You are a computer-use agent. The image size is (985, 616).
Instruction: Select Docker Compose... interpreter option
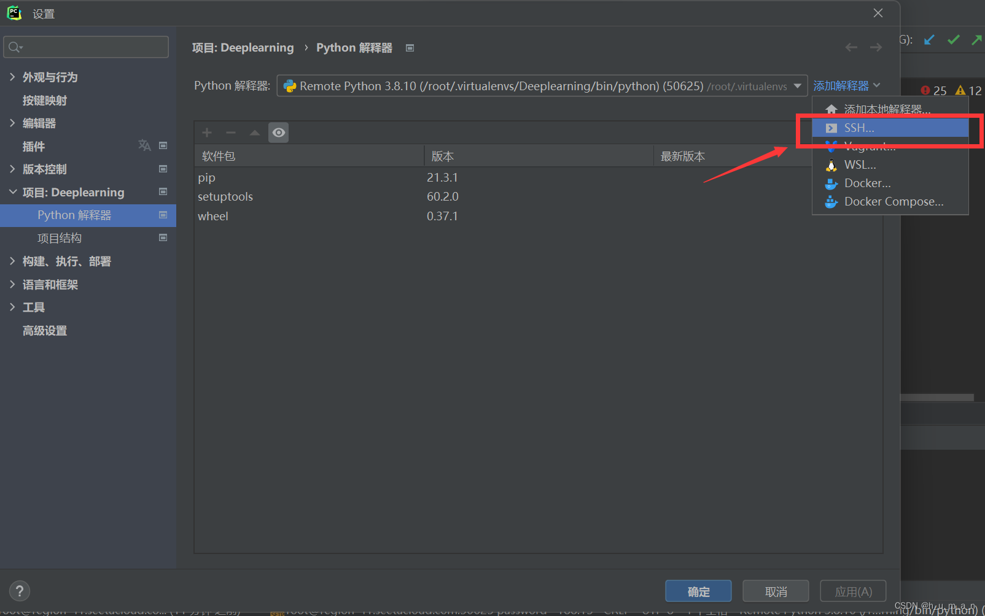tap(890, 201)
